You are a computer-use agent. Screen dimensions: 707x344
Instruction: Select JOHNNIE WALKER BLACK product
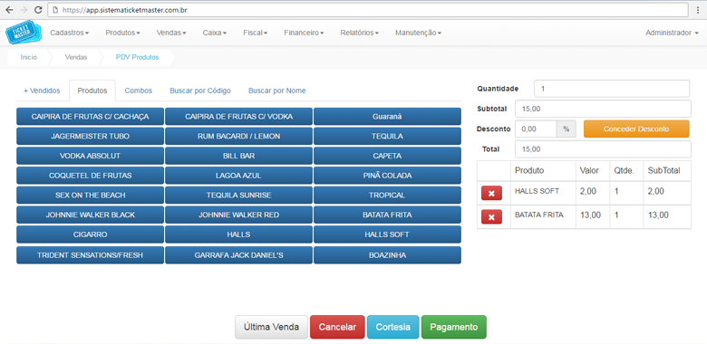pyautogui.click(x=90, y=215)
